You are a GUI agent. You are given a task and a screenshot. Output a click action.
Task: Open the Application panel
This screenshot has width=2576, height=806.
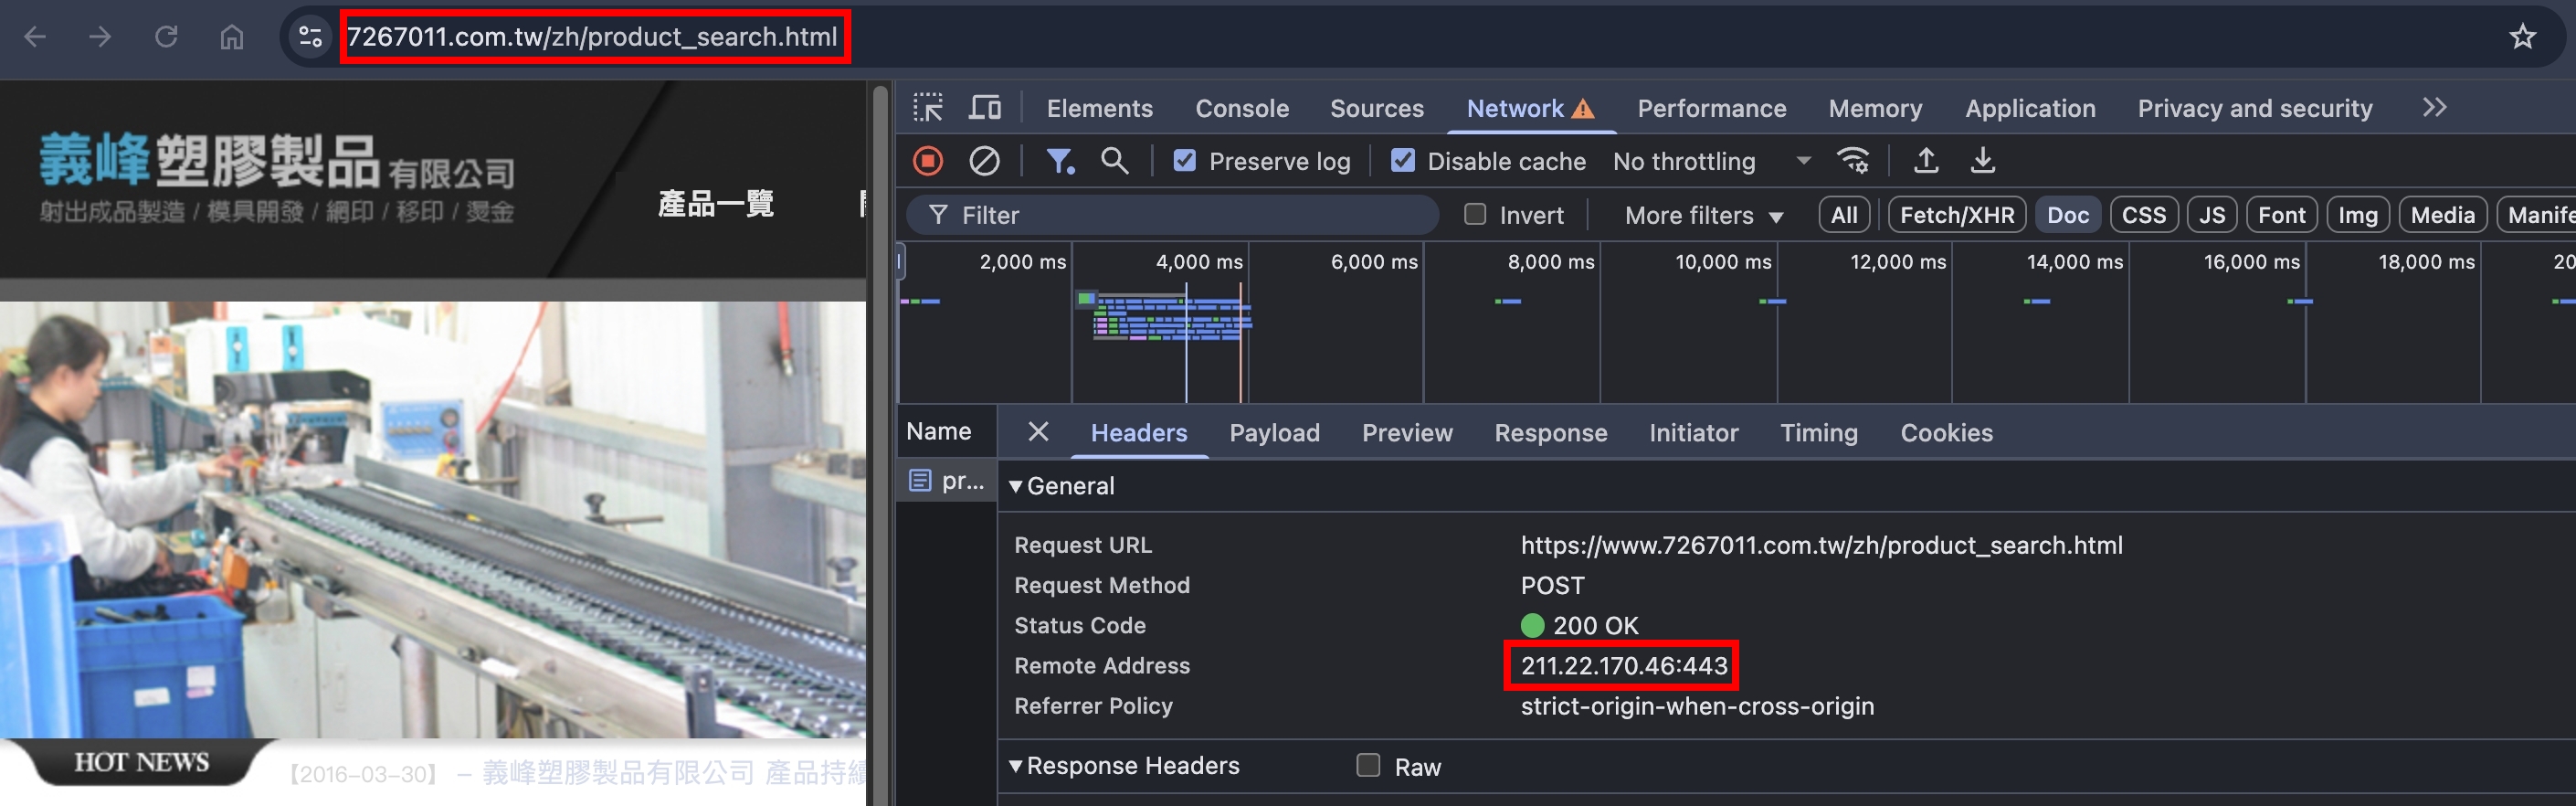(2030, 108)
